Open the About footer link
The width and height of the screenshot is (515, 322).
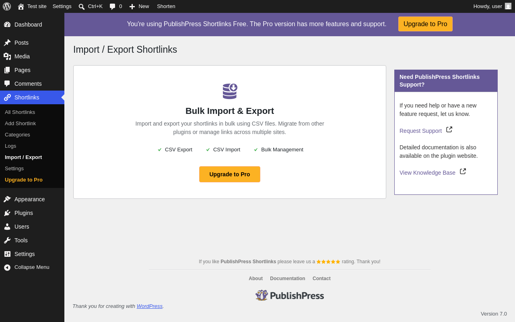[x=255, y=279]
